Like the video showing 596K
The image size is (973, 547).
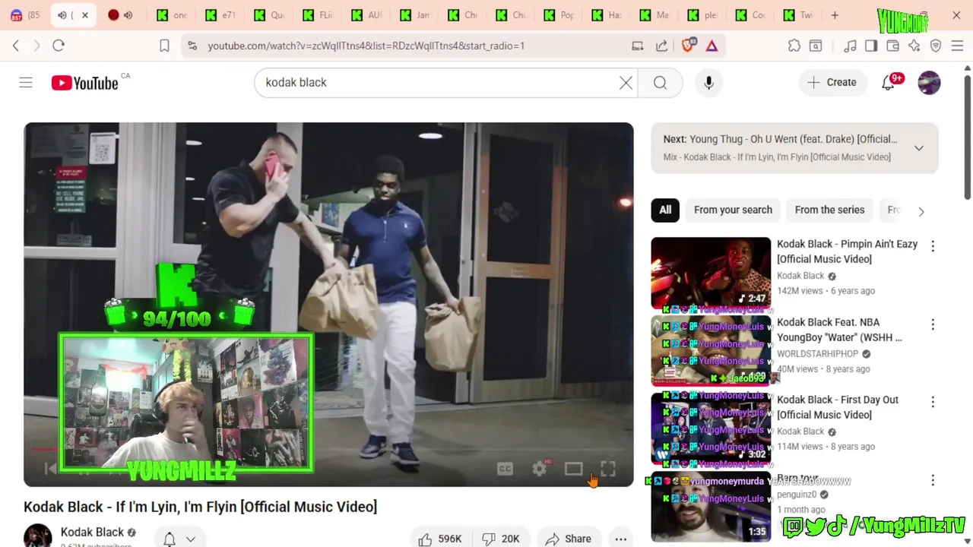[440, 539]
